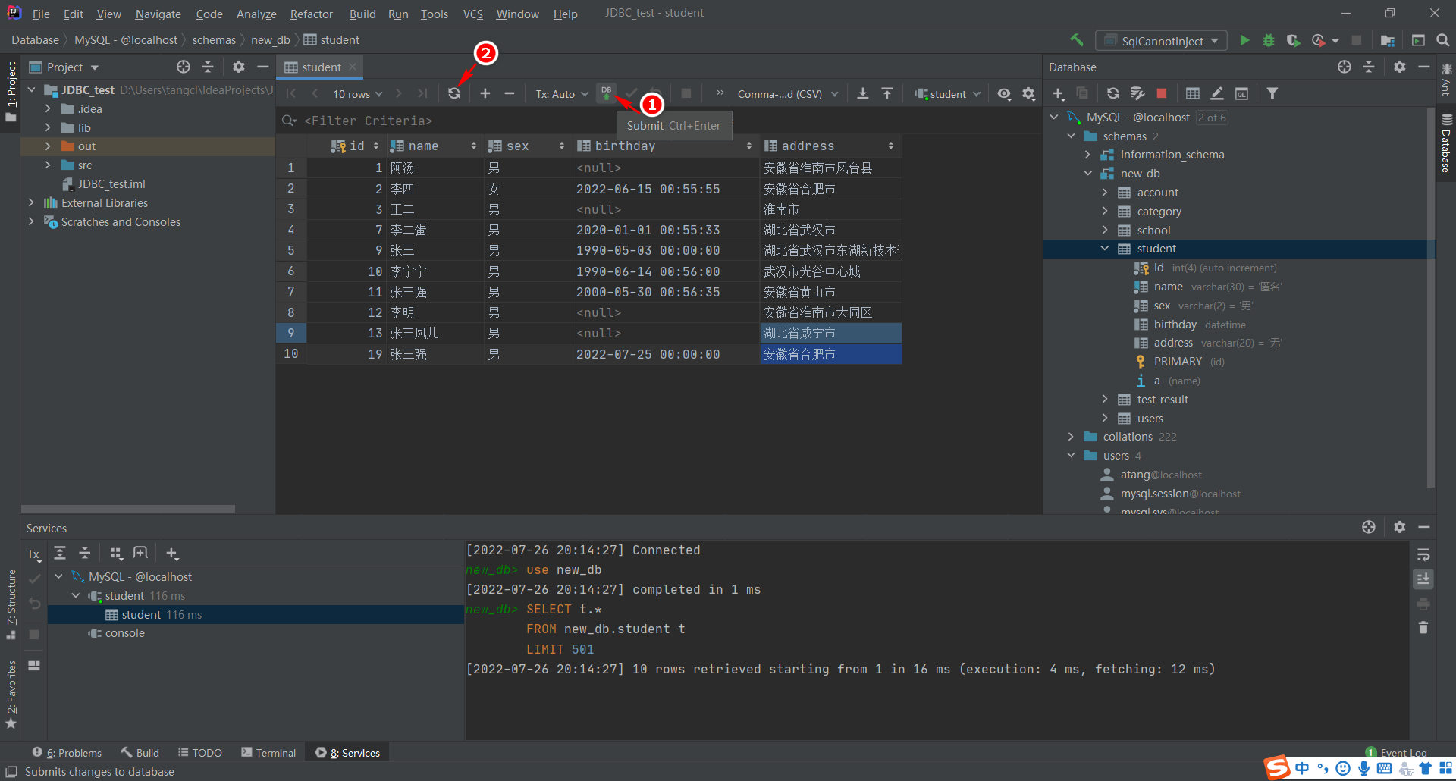Select JDBC_test.iml file in Project

pos(111,183)
